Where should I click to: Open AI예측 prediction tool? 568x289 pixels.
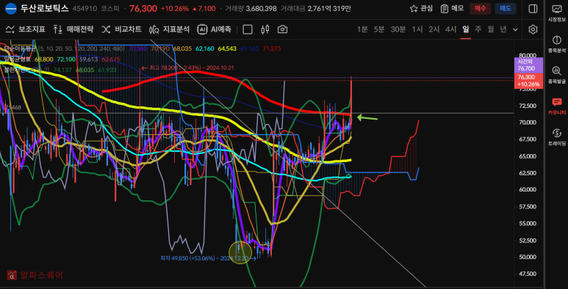[214, 29]
